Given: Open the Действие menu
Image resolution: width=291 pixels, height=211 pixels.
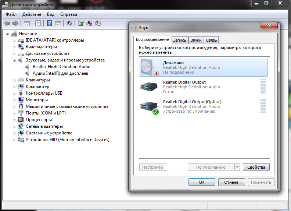Looking at the screenshot, I should coord(32,14).
